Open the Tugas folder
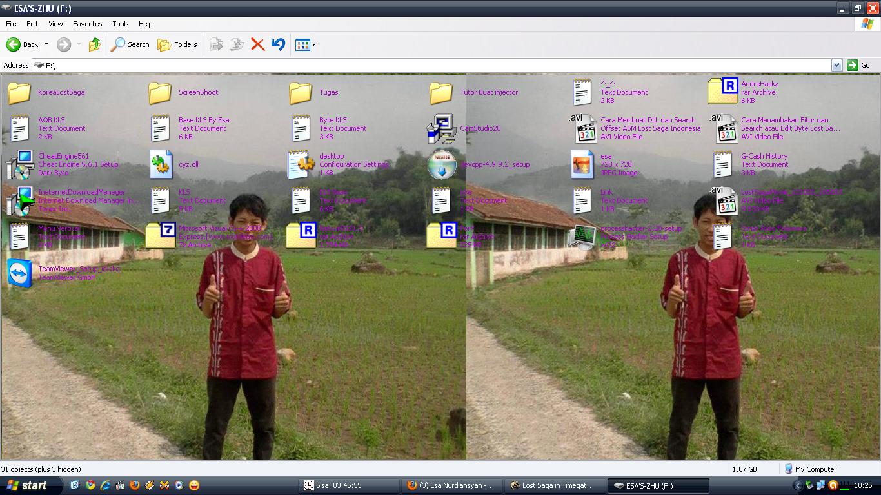This screenshot has width=881, height=495. click(x=301, y=93)
